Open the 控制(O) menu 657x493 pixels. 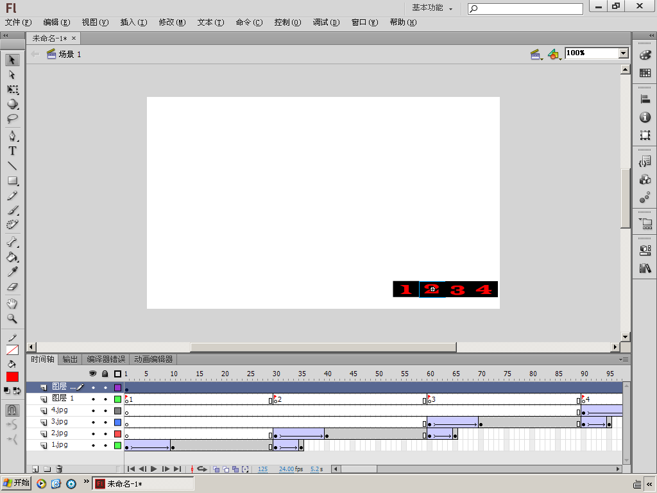coord(287,22)
